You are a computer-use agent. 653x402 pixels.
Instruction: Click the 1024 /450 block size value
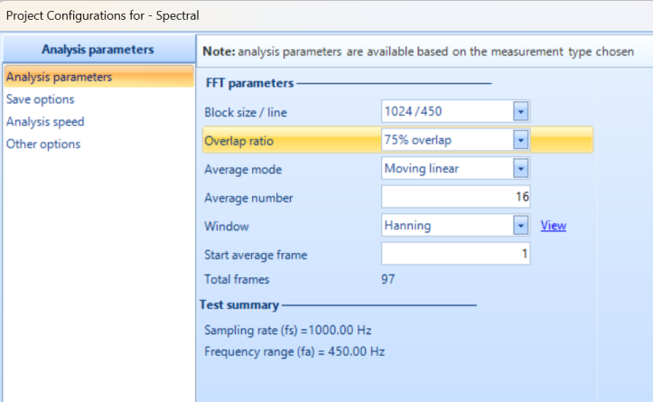point(414,111)
